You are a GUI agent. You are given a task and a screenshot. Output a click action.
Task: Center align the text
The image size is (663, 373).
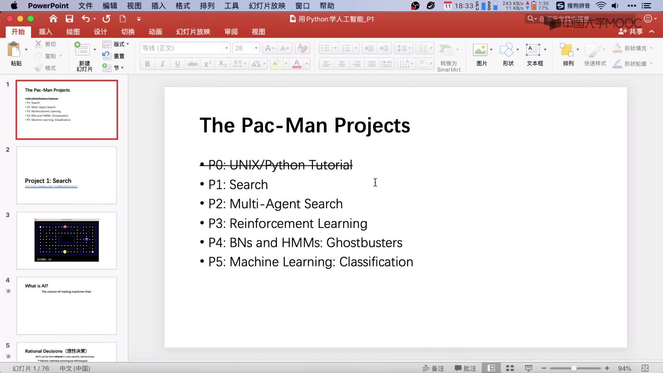point(342,64)
